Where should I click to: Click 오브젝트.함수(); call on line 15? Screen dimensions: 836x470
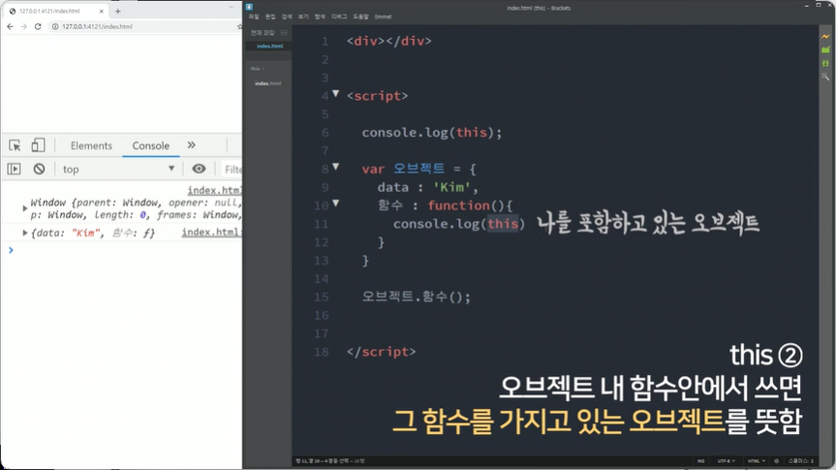point(417,297)
